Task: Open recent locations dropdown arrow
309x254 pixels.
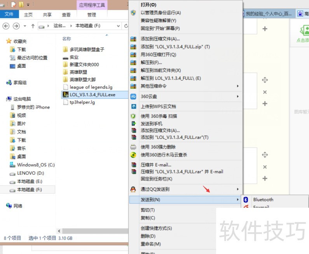Action: click(25, 26)
